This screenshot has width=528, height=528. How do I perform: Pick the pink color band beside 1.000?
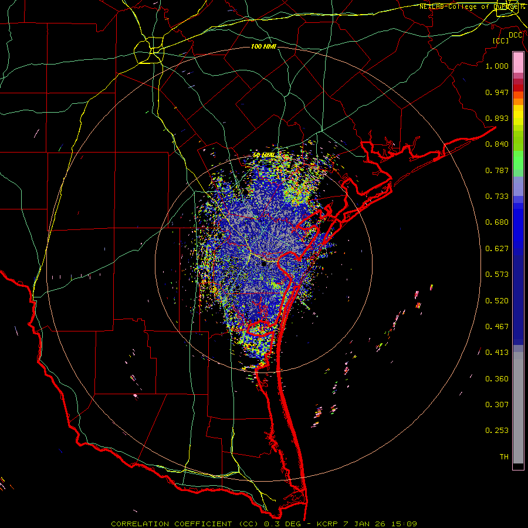518,63
